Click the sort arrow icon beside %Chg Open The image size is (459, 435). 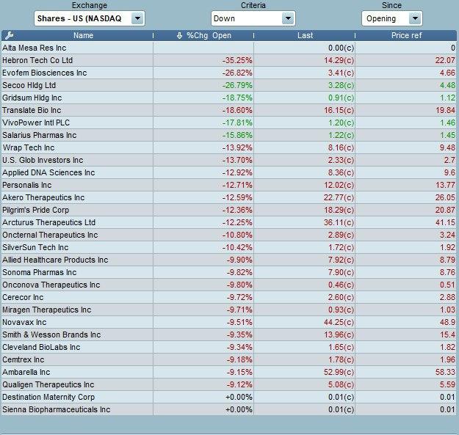coord(179,36)
